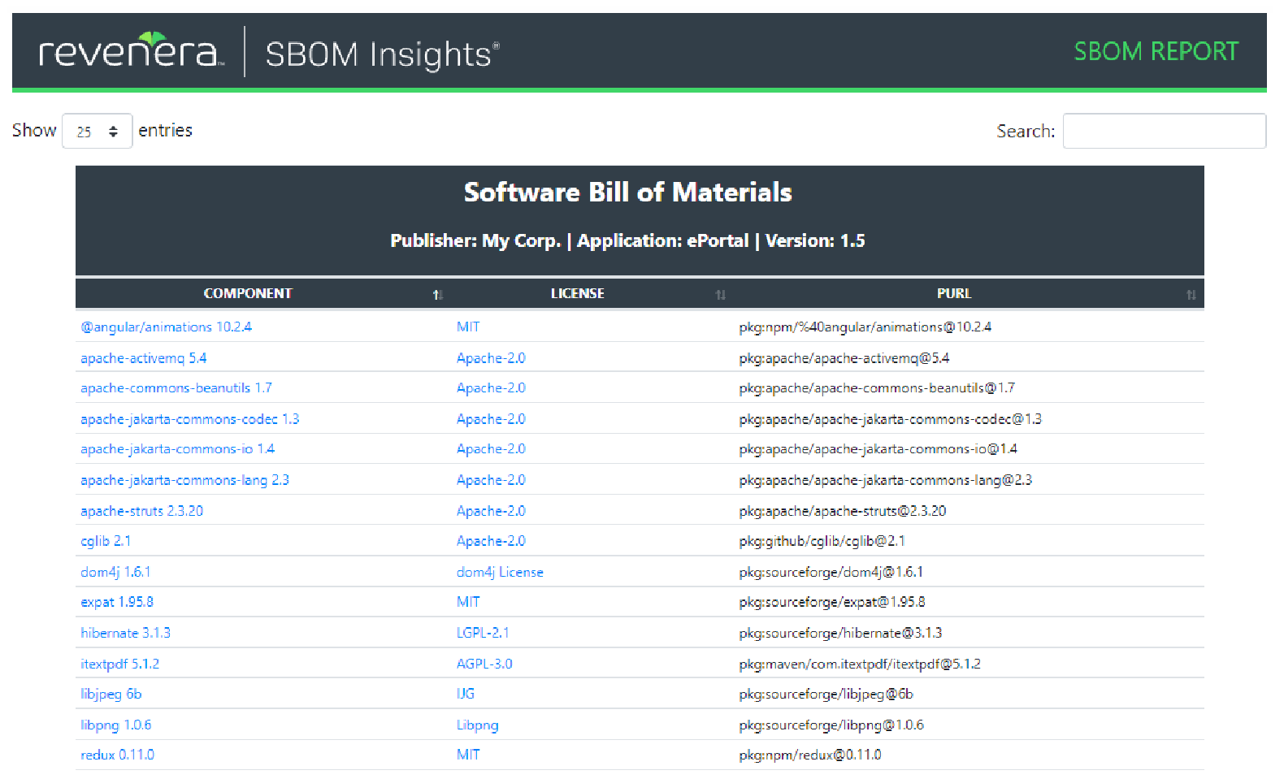
Task: Select the PURL pkg:apache/apache-activemq@5.4
Action: tap(844, 358)
